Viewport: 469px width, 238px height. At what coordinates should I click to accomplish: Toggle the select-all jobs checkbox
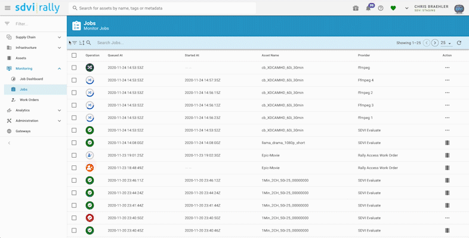pos(74,55)
